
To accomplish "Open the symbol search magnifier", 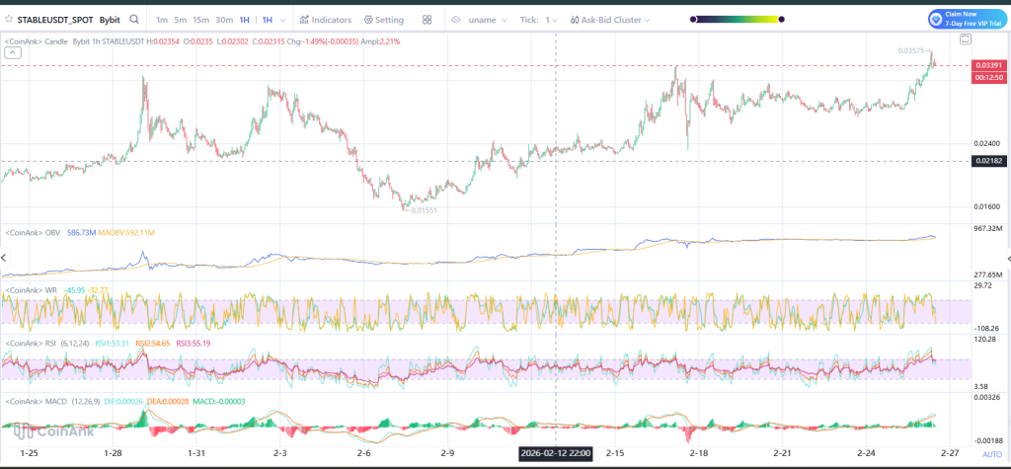I will pyautogui.click(x=134, y=19).
